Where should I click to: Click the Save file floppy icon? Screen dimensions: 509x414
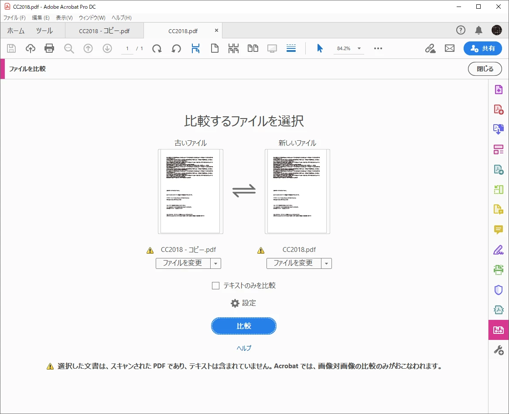click(x=11, y=48)
